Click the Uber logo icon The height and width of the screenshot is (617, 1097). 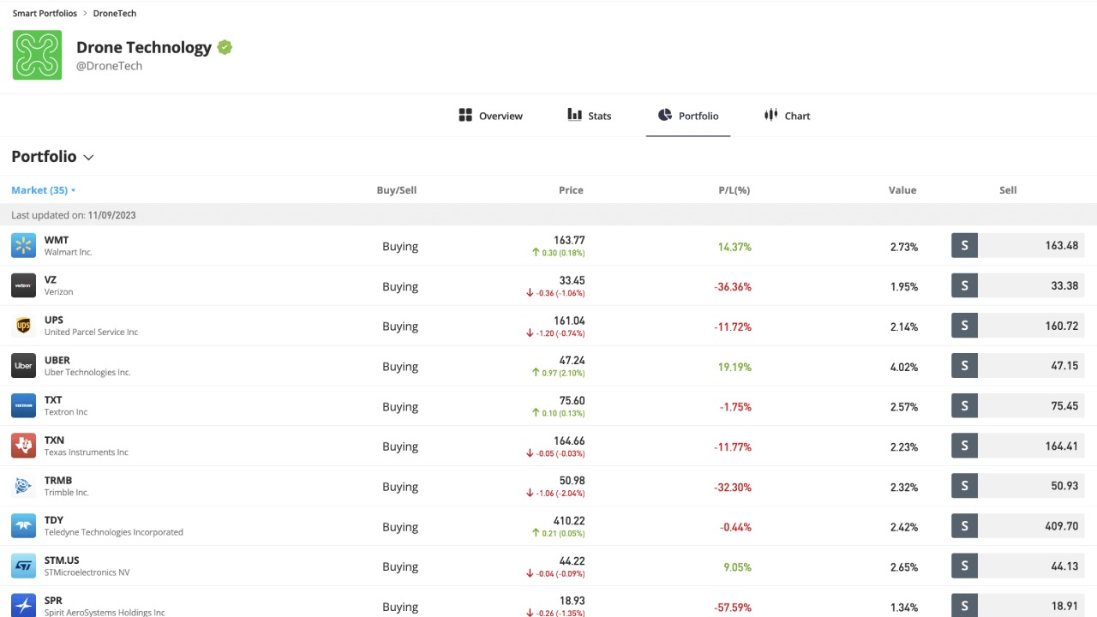pyautogui.click(x=23, y=366)
